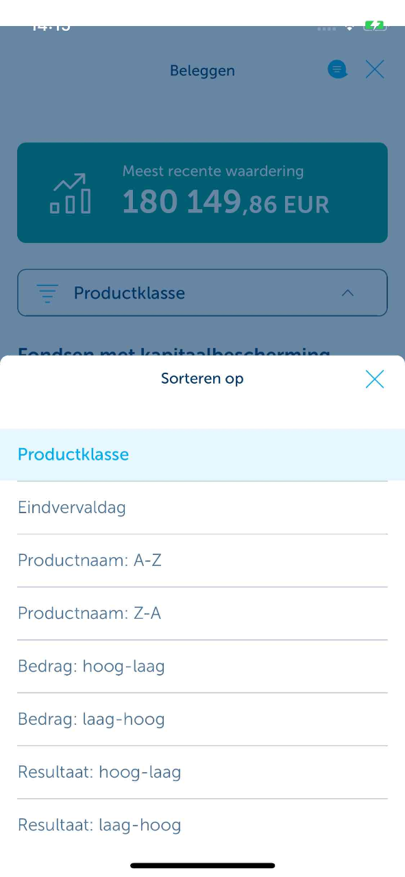Click the X to close the Sorteren op sheet
The height and width of the screenshot is (877, 405).
(375, 379)
